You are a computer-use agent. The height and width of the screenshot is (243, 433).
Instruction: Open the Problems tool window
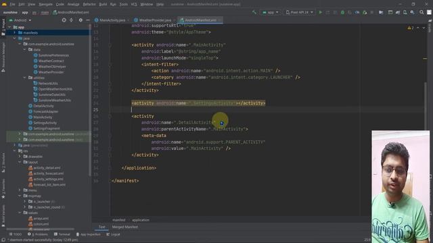click(x=38, y=234)
